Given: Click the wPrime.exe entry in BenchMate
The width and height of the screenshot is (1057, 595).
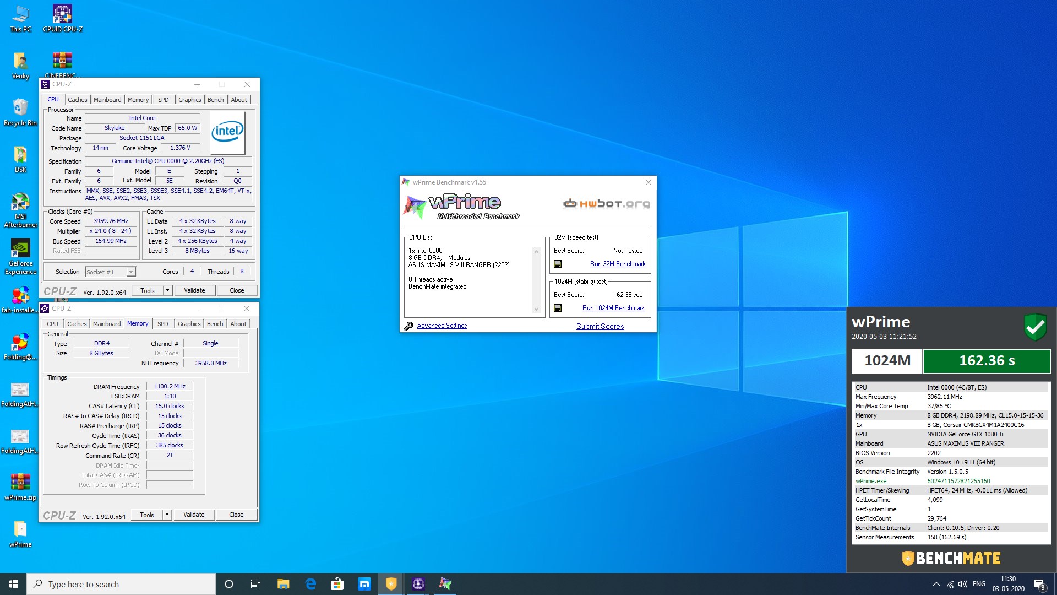Looking at the screenshot, I should coord(871,481).
